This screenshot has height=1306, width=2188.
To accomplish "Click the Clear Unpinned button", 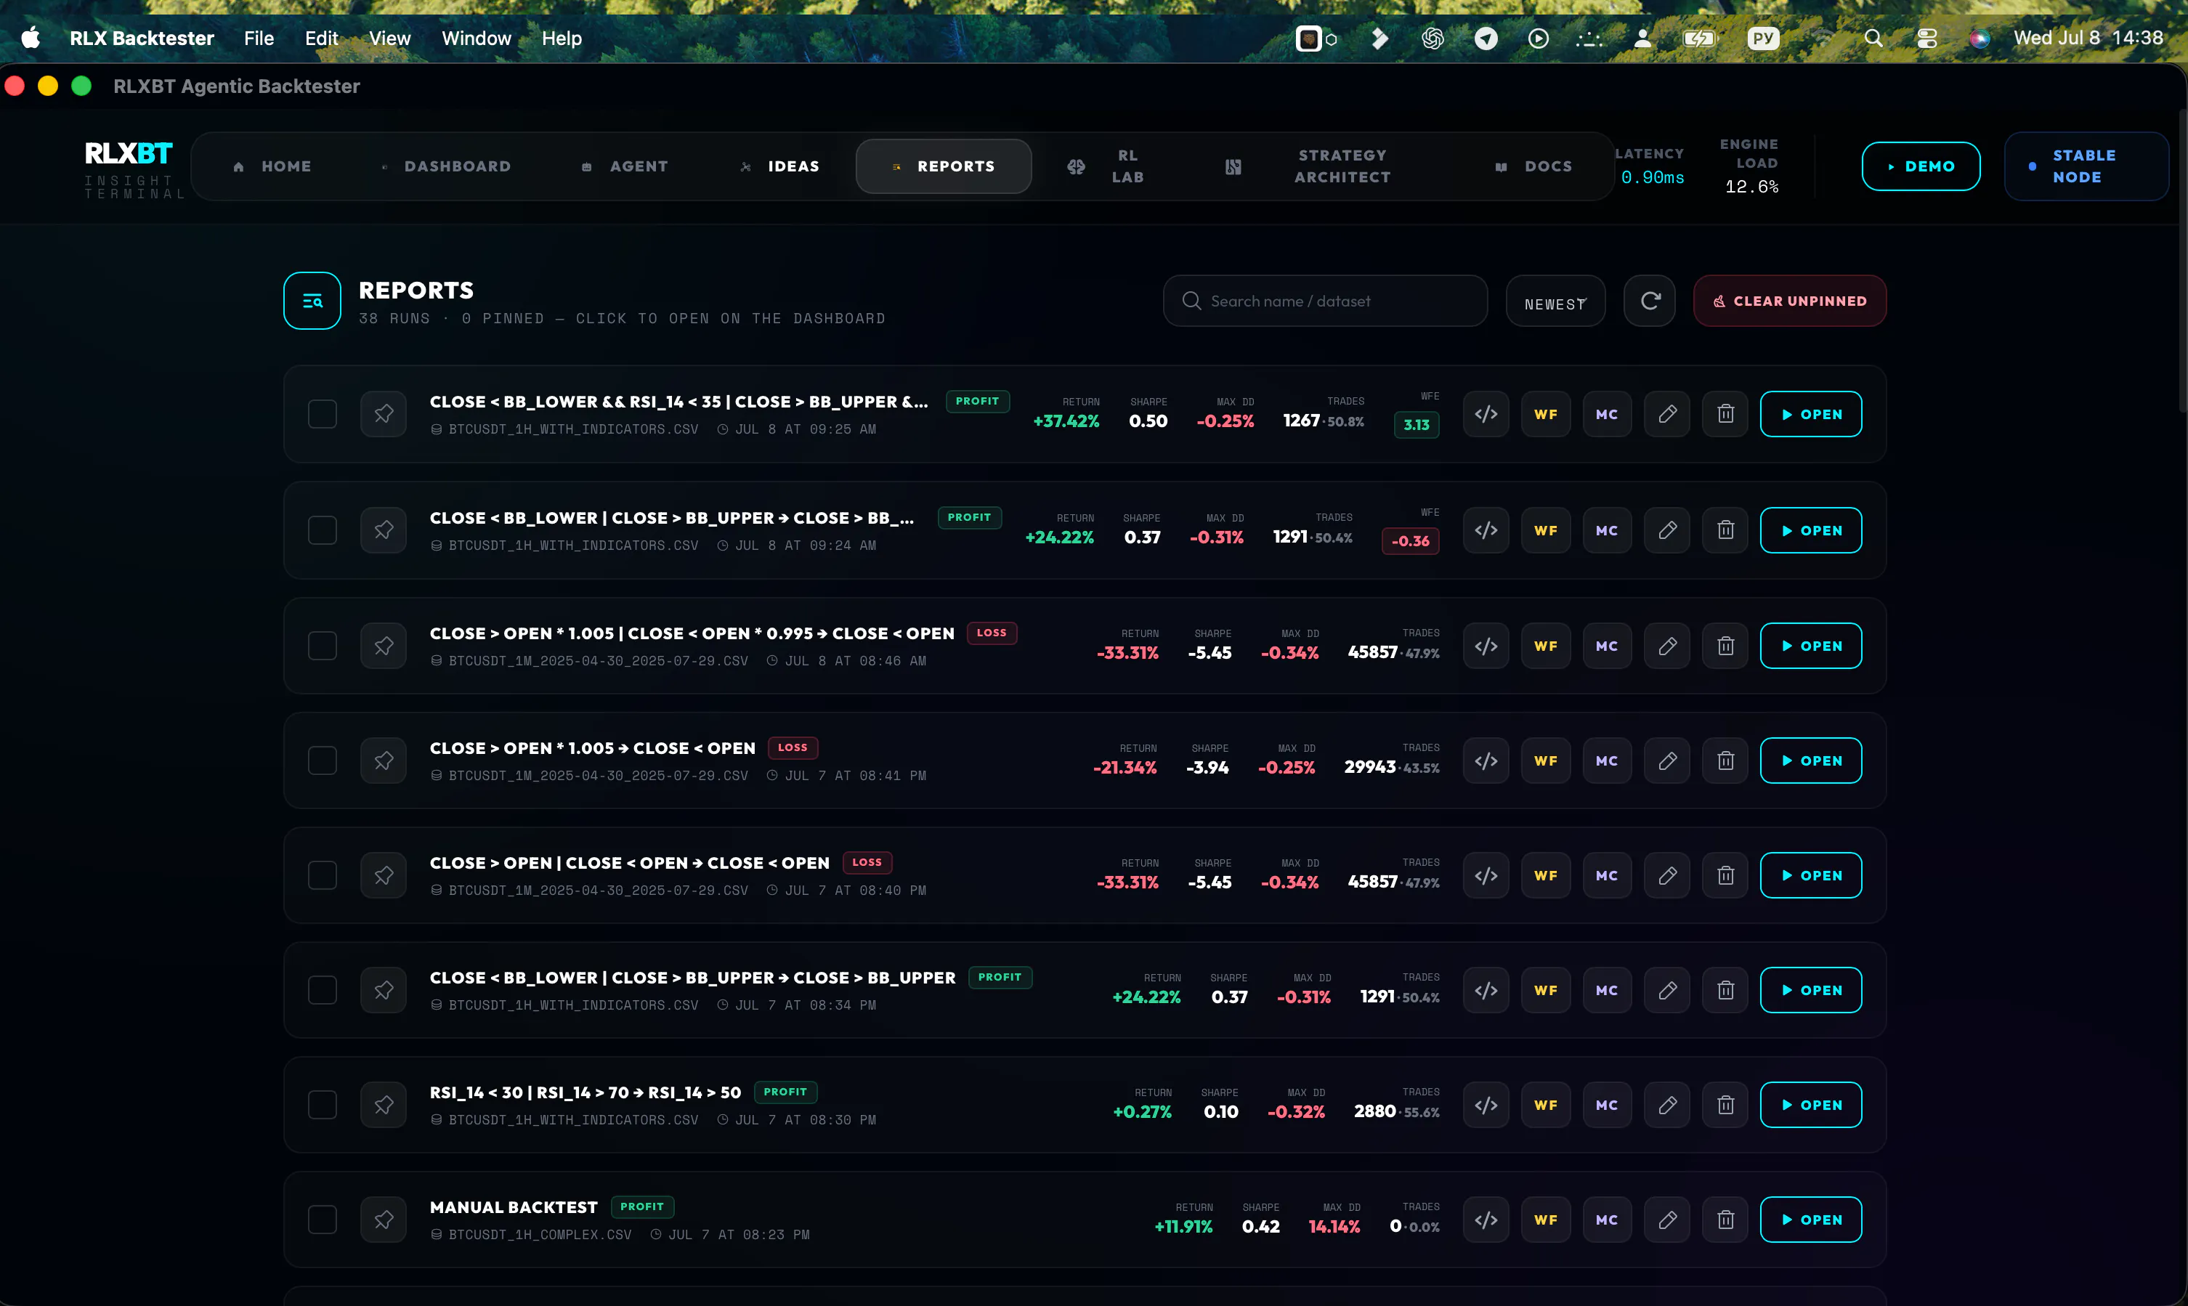I will pos(1789,301).
